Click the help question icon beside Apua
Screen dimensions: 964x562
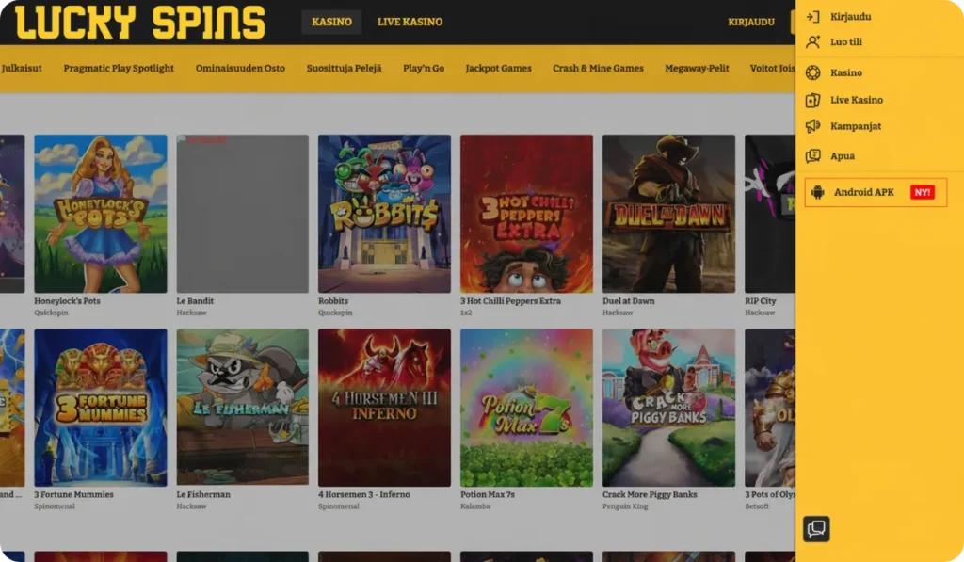click(812, 155)
